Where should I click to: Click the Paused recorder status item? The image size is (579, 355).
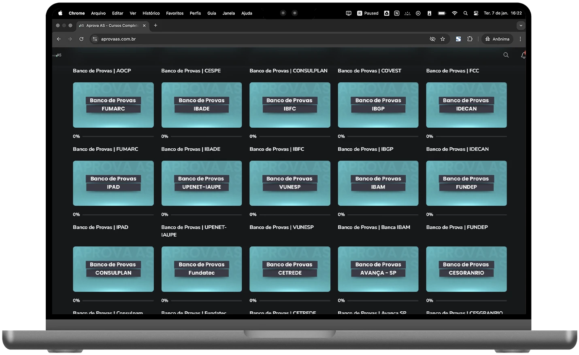click(368, 13)
